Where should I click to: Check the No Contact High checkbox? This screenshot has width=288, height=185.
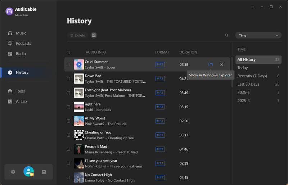68,177
